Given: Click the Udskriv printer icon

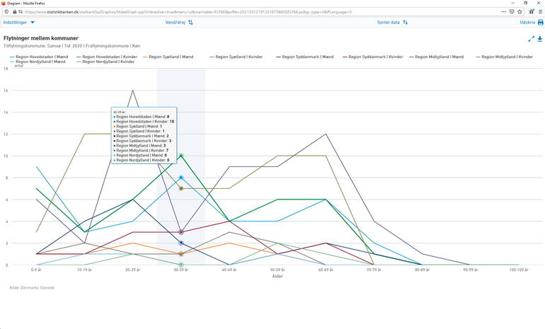Looking at the screenshot, I should pyautogui.click(x=541, y=22).
